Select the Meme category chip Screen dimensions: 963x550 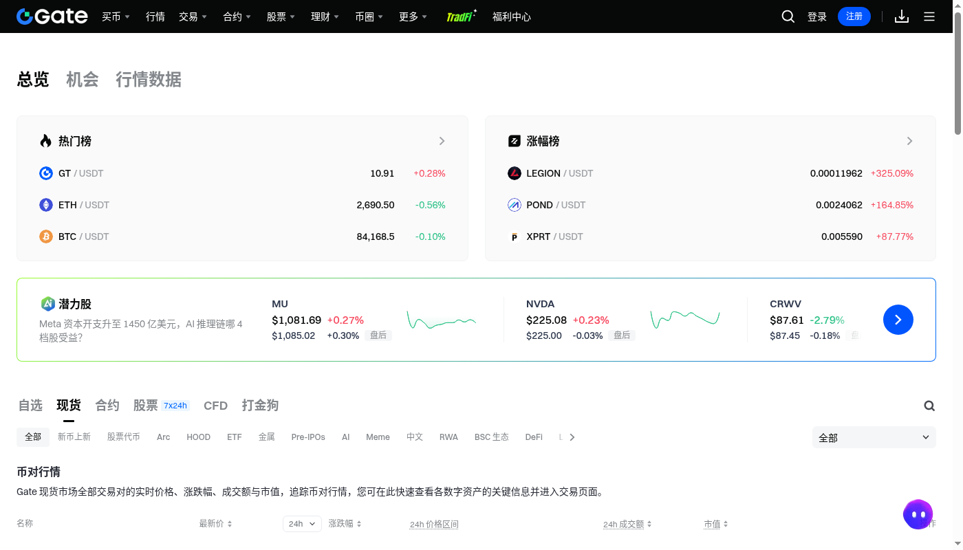(x=378, y=437)
